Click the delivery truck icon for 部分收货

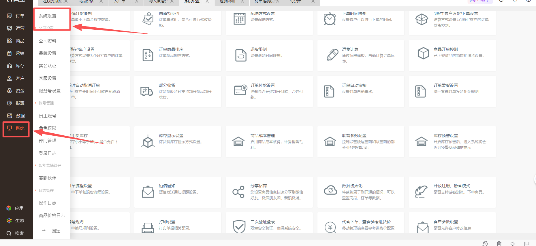click(146, 91)
